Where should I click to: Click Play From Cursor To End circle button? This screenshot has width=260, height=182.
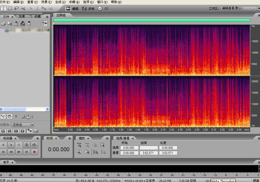tap(26, 145)
